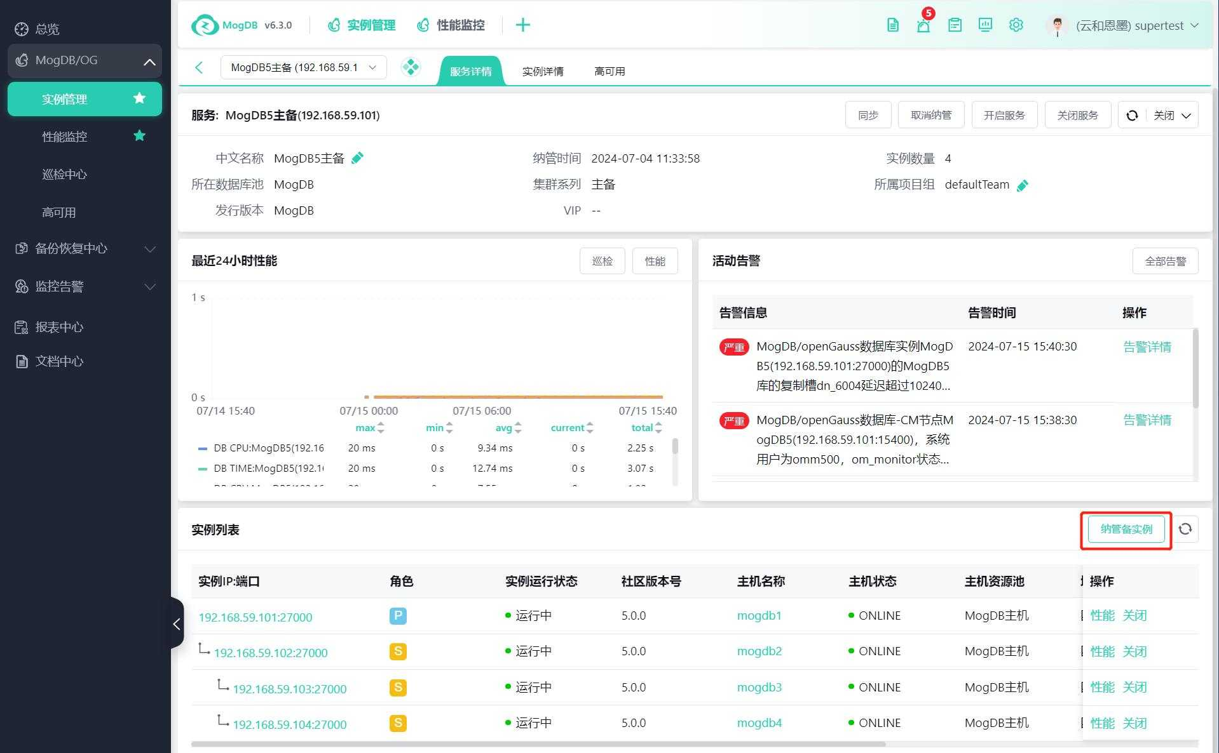Viewport: 1219px width, 753px height.
Task: Refresh the 实例列表 with the refresh icon
Action: (1185, 529)
